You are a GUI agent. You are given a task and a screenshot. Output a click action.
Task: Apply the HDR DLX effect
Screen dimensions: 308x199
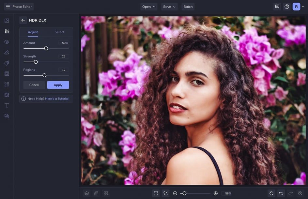[58, 85]
